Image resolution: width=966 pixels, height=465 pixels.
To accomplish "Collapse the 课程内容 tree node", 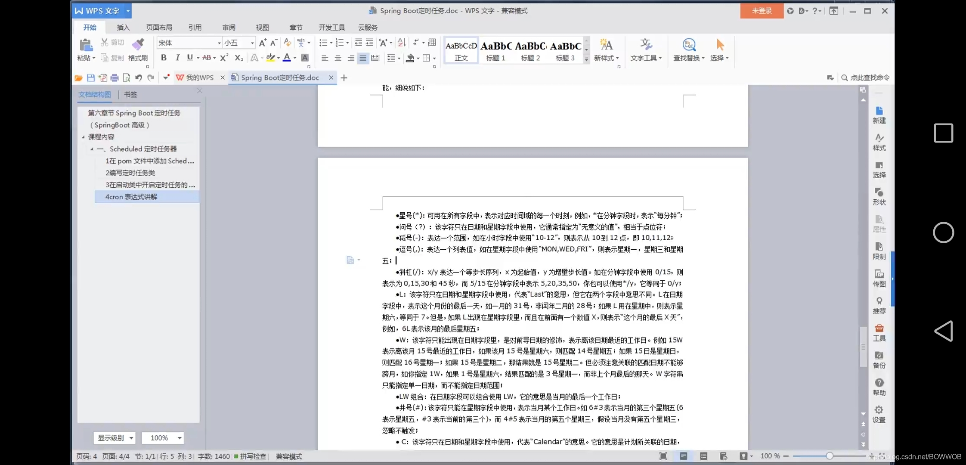I will [83, 137].
